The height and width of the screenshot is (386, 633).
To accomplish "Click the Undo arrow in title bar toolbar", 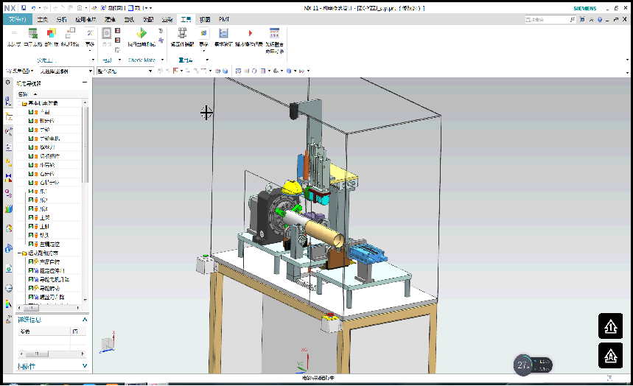I will click(x=34, y=7).
